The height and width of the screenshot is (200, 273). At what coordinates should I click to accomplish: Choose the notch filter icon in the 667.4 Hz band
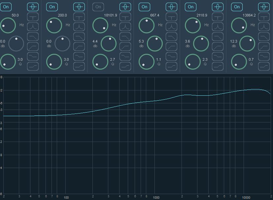[x=172, y=17]
